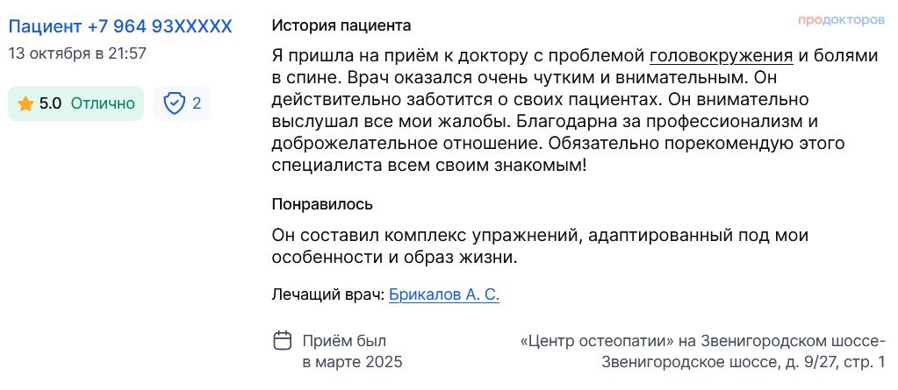
Task: Click the История пациента heading
Action: (341, 26)
